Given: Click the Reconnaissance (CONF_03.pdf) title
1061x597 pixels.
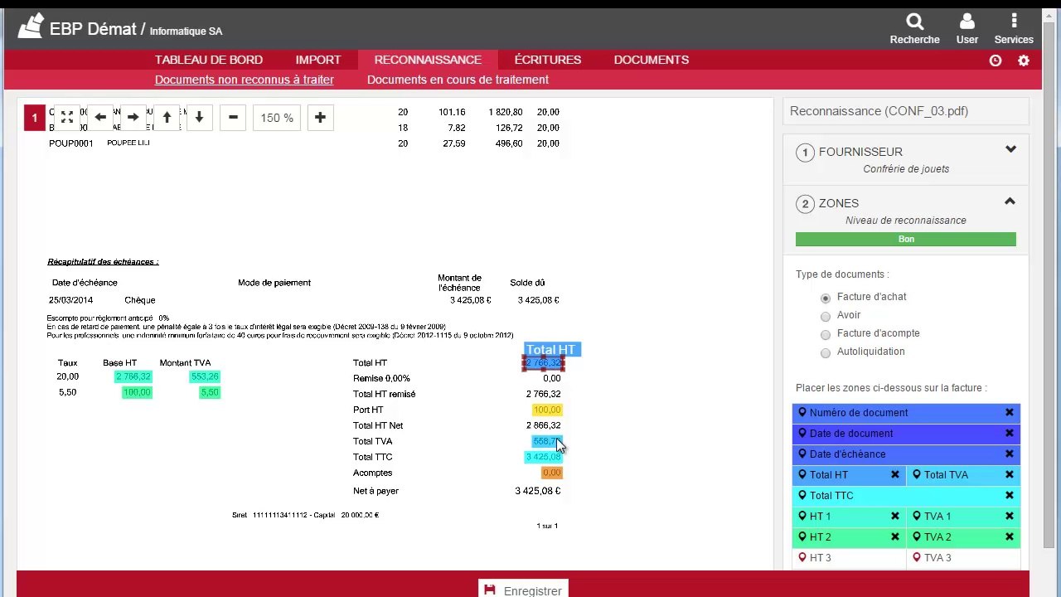Looking at the screenshot, I should pos(879,111).
